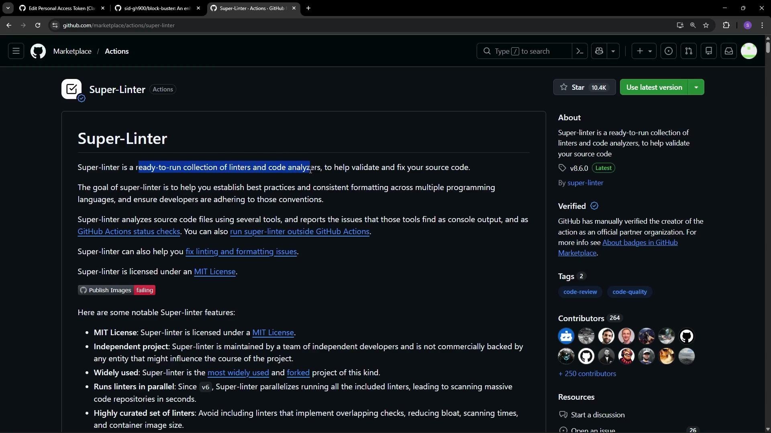The width and height of the screenshot is (771, 433).
Task: View your pull requests icon
Action: [x=689, y=51]
